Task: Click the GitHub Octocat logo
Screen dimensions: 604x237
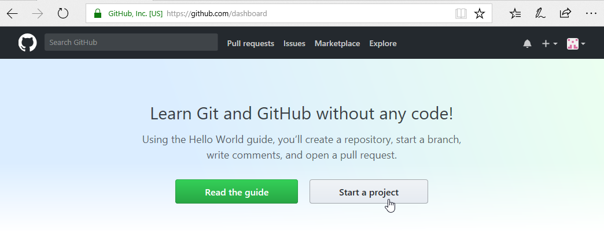Action: (27, 43)
